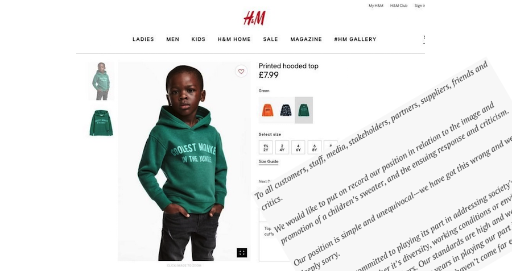The width and height of the screenshot is (512, 271).
Task: Open the MAGAZINE section
Action: tap(306, 39)
